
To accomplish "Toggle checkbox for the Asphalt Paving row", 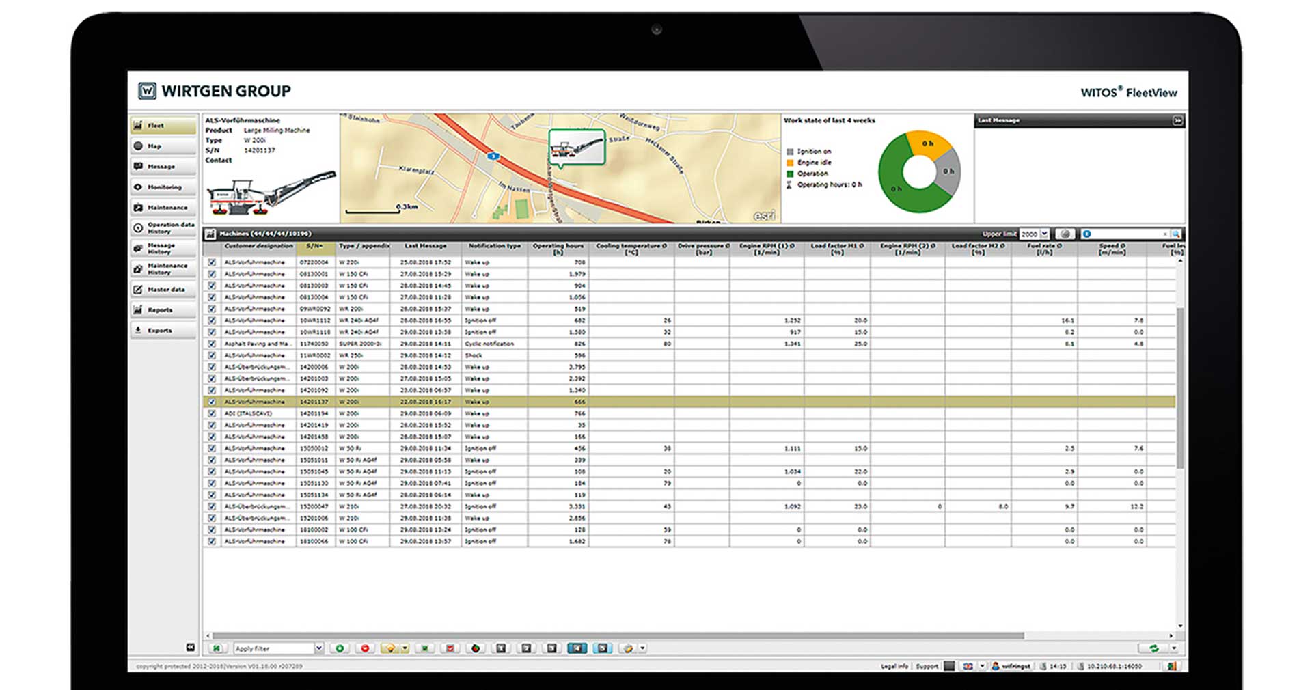I will (x=212, y=344).
